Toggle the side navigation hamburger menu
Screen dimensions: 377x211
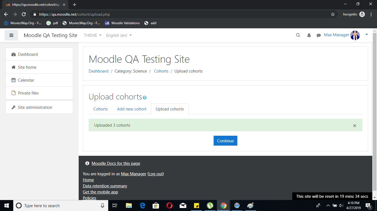11,35
